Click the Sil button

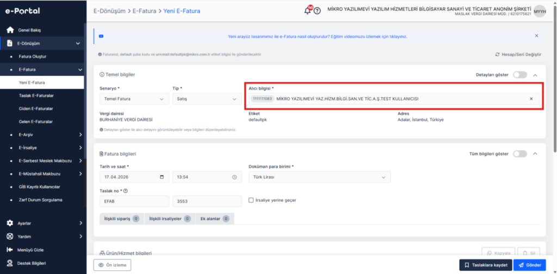[529, 253]
